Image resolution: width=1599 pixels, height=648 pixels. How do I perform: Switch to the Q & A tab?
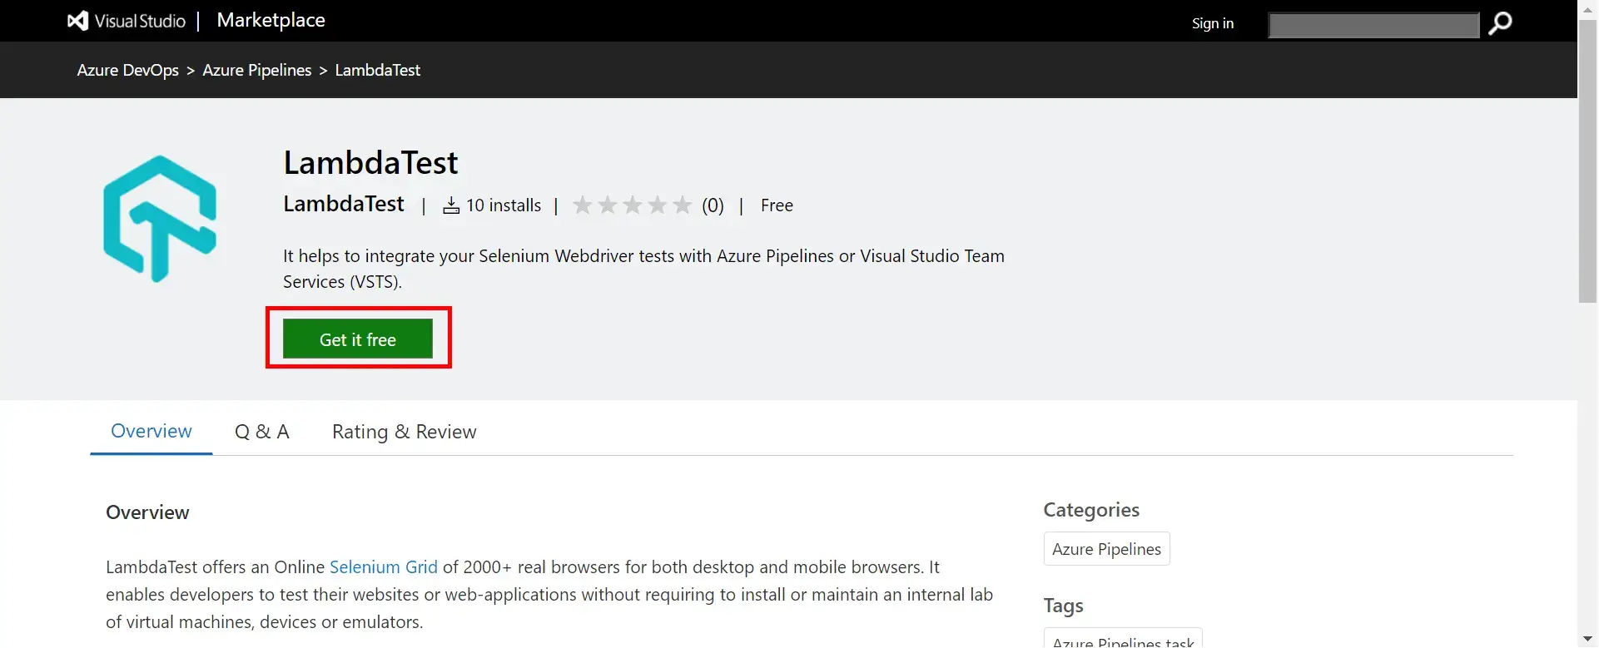(x=261, y=431)
